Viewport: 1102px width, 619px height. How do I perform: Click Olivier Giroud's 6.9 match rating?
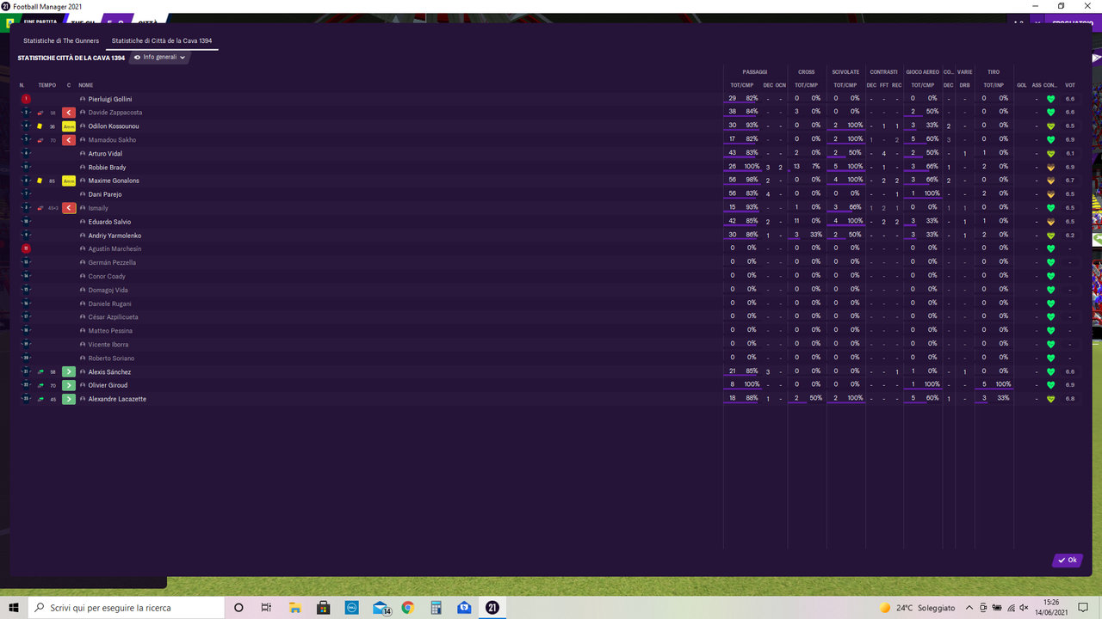click(x=1070, y=385)
